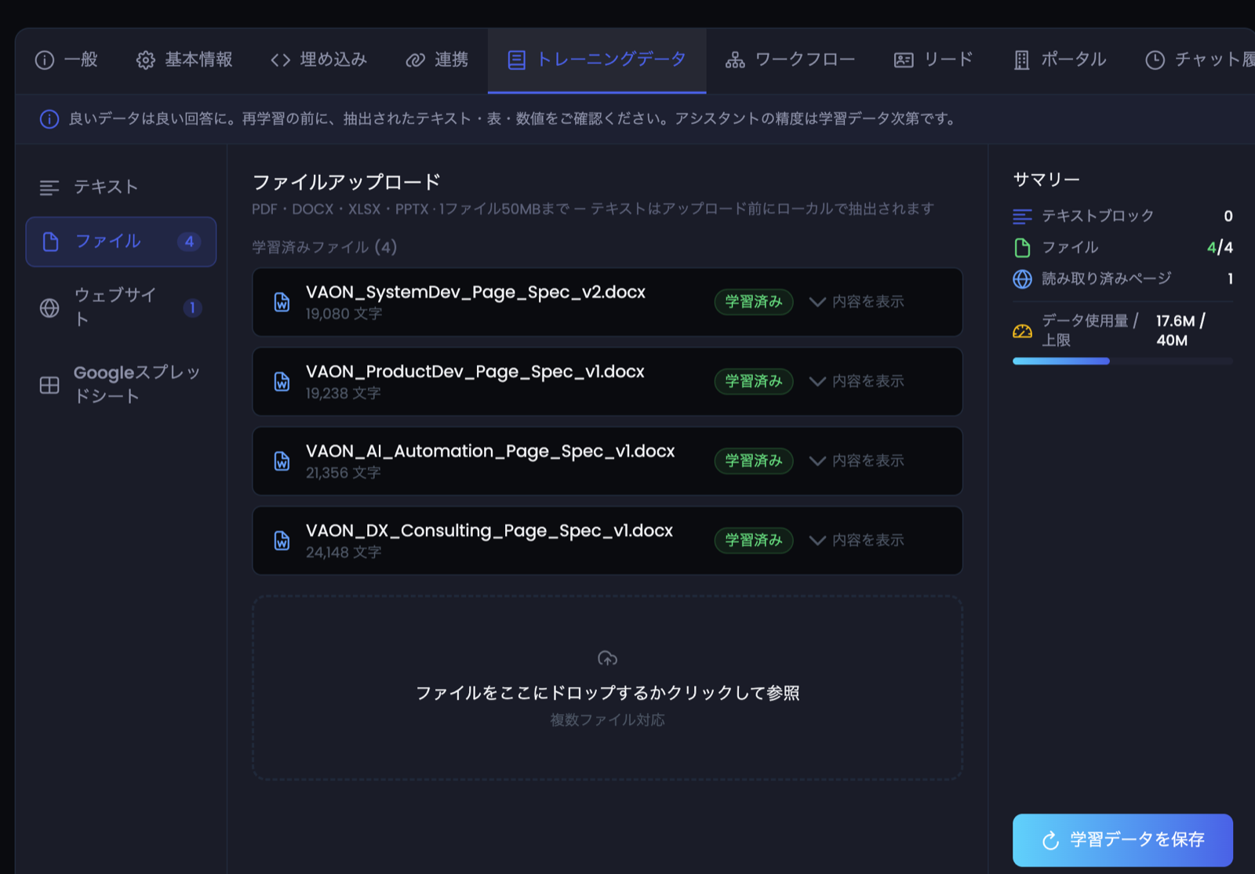Open Googleスプレッドシート data source

point(121,384)
